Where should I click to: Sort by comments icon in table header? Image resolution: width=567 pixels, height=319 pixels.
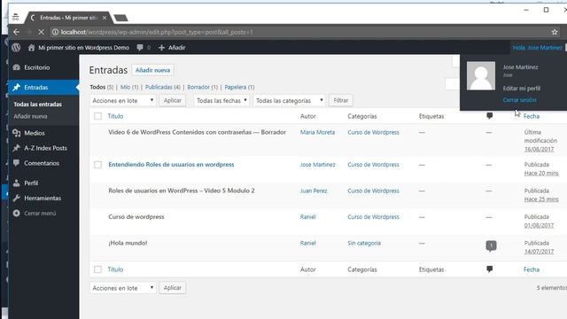pyautogui.click(x=490, y=116)
